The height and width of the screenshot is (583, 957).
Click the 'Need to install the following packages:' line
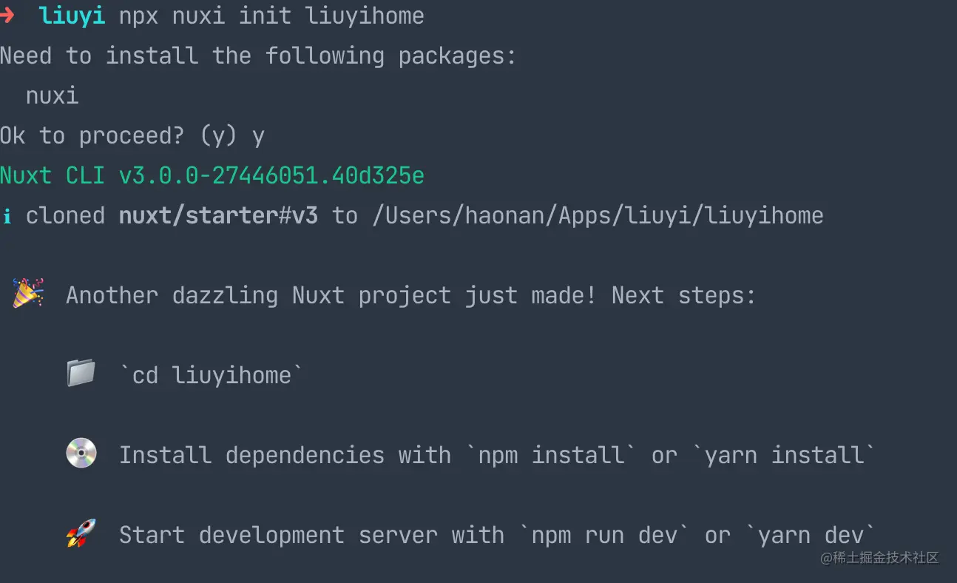(x=258, y=55)
